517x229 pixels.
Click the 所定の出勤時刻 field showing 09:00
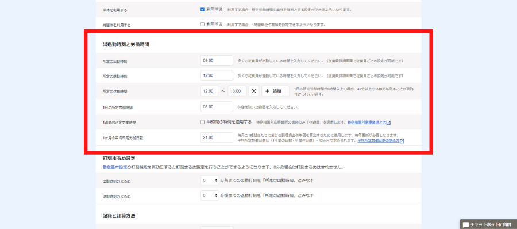point(217,60)
